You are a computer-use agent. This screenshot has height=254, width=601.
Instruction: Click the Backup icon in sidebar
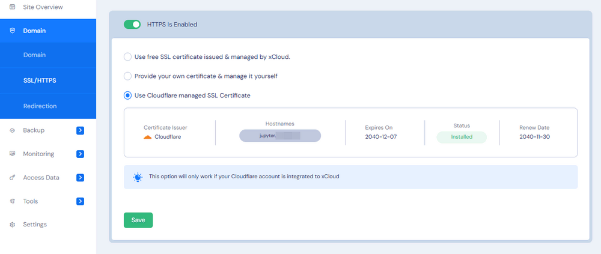click(x=12, y=131)
